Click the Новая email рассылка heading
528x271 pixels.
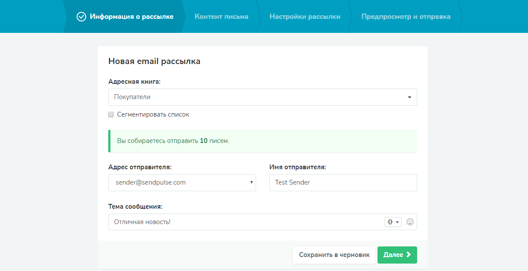tap(154, 61)
